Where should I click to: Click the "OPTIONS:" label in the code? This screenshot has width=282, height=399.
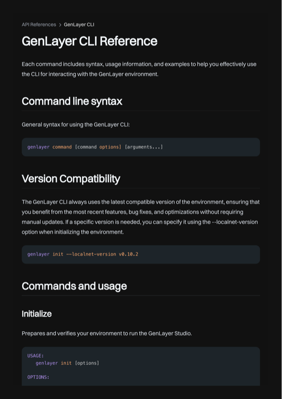pyautogui.click(x=38, y=377)
